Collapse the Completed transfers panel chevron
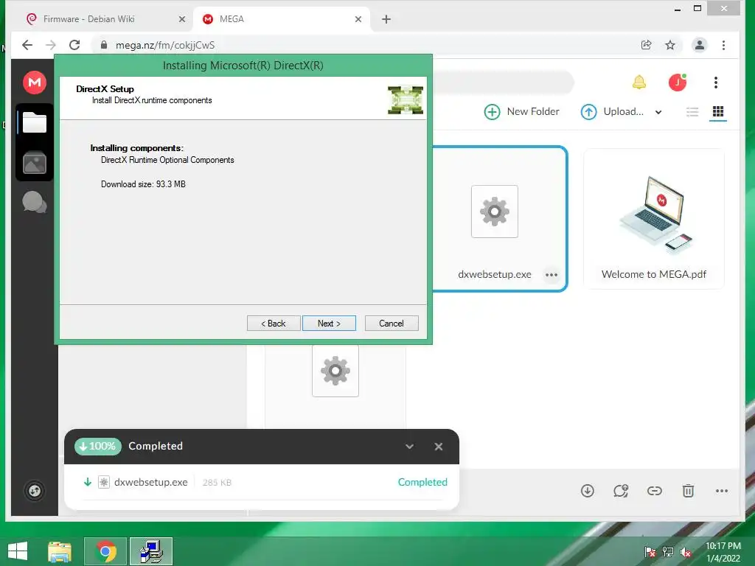The width and height of the screenshot is (755, 566). click(x=409, y=447)
